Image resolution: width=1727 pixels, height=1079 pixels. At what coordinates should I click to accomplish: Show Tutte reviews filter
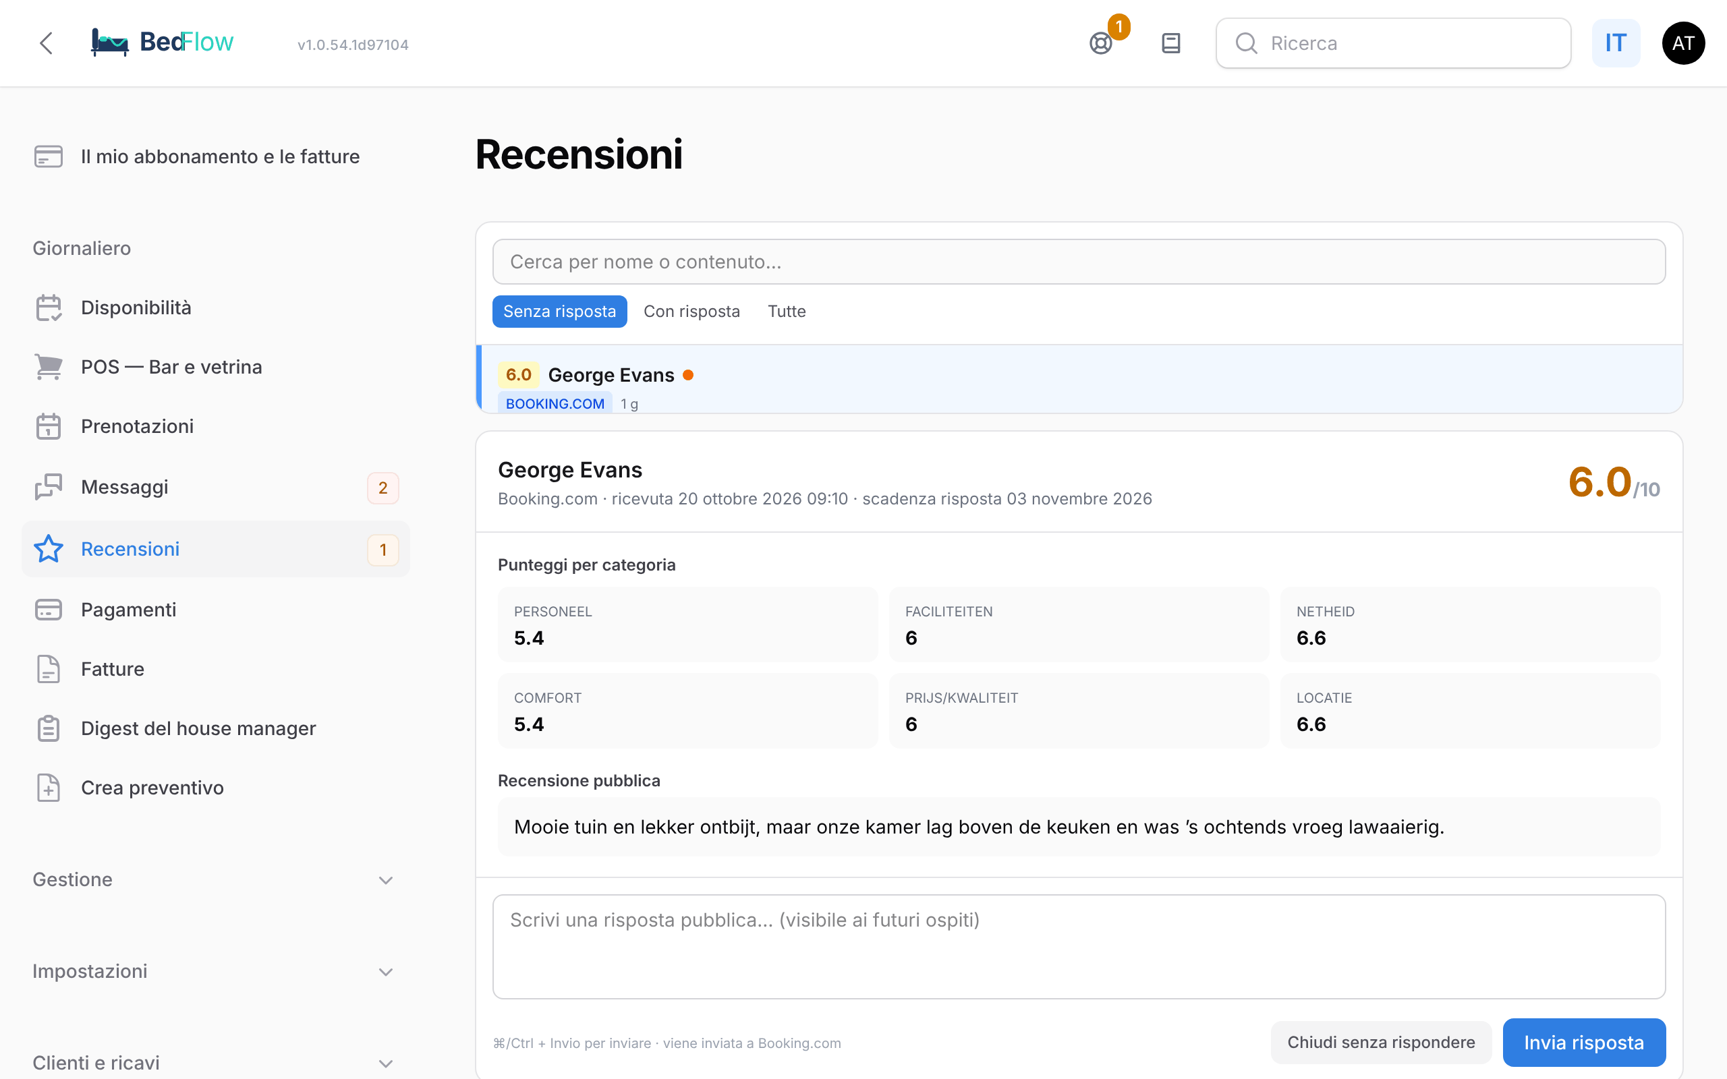(x=787, y=311)
